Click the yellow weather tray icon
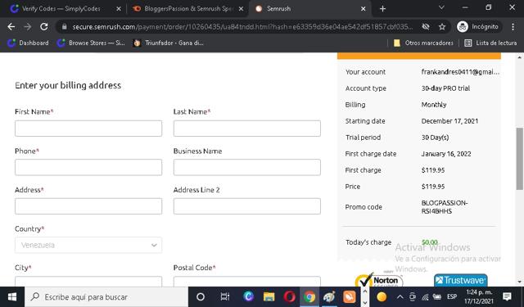 pos(382,297)
